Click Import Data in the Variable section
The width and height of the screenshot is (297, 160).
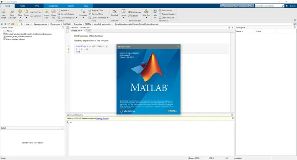click(x=46, y=14)
